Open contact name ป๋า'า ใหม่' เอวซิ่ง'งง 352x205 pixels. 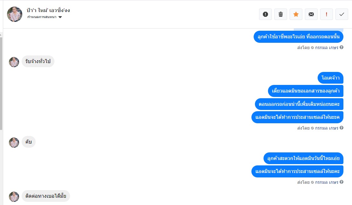point(48,10)
